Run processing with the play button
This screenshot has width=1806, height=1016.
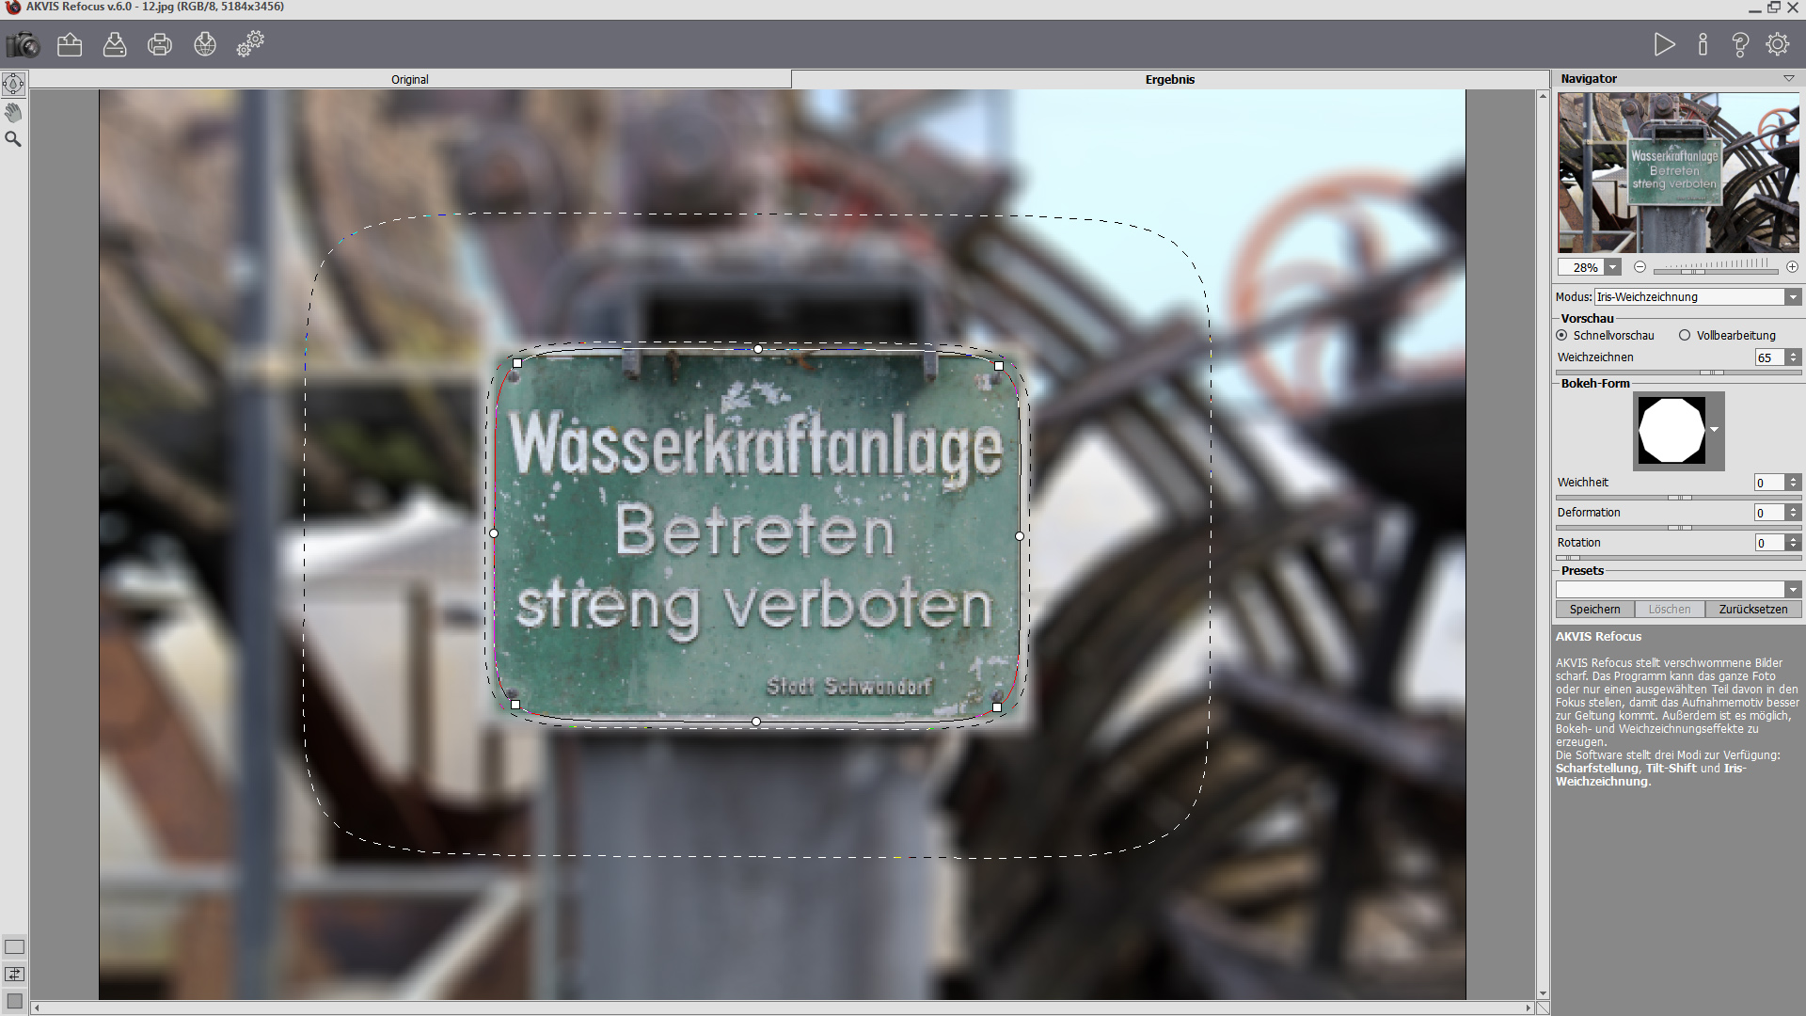click(x=1664, y=44)
